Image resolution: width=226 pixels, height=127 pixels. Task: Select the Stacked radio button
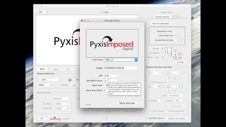(162, 49)
